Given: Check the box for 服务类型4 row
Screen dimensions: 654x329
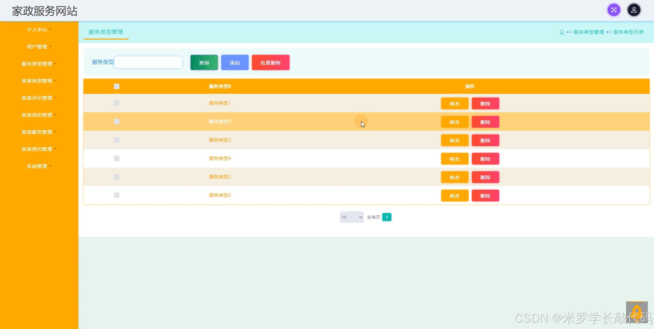Looking at the screenshot, I should coord(117,158).
